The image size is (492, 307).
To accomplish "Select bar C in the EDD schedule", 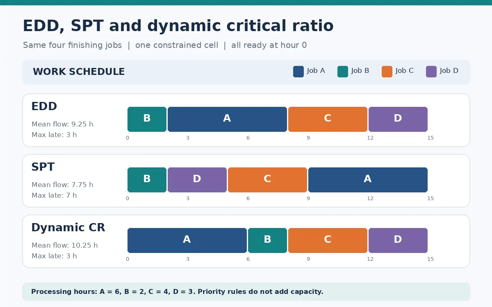I will point(328,119).
